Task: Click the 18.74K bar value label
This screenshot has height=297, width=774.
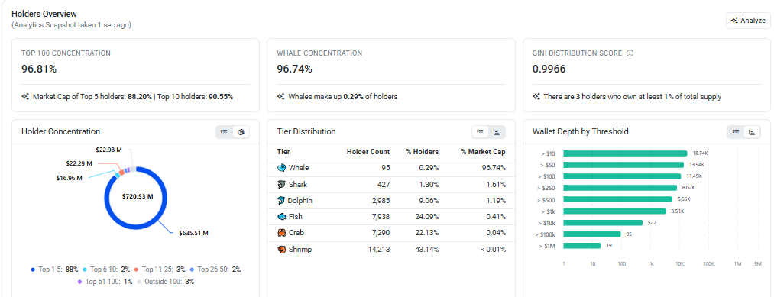Action: (x=700, y=153)
